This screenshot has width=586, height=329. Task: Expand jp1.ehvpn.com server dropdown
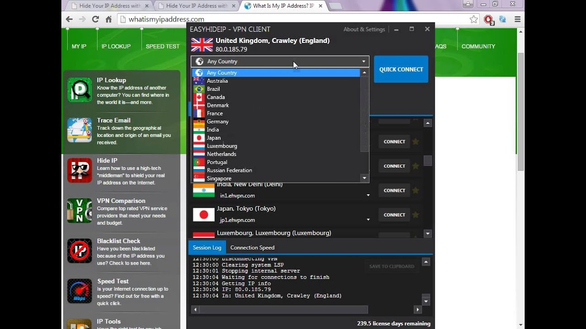pyautogui.click(x=368, y=220)
